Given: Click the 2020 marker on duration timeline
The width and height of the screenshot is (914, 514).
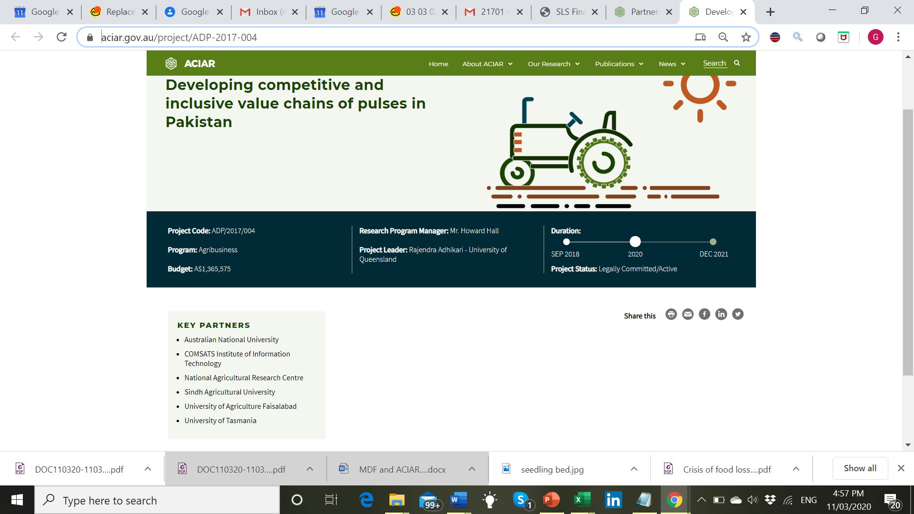Looking at the screenshot, I should [635, 242].
